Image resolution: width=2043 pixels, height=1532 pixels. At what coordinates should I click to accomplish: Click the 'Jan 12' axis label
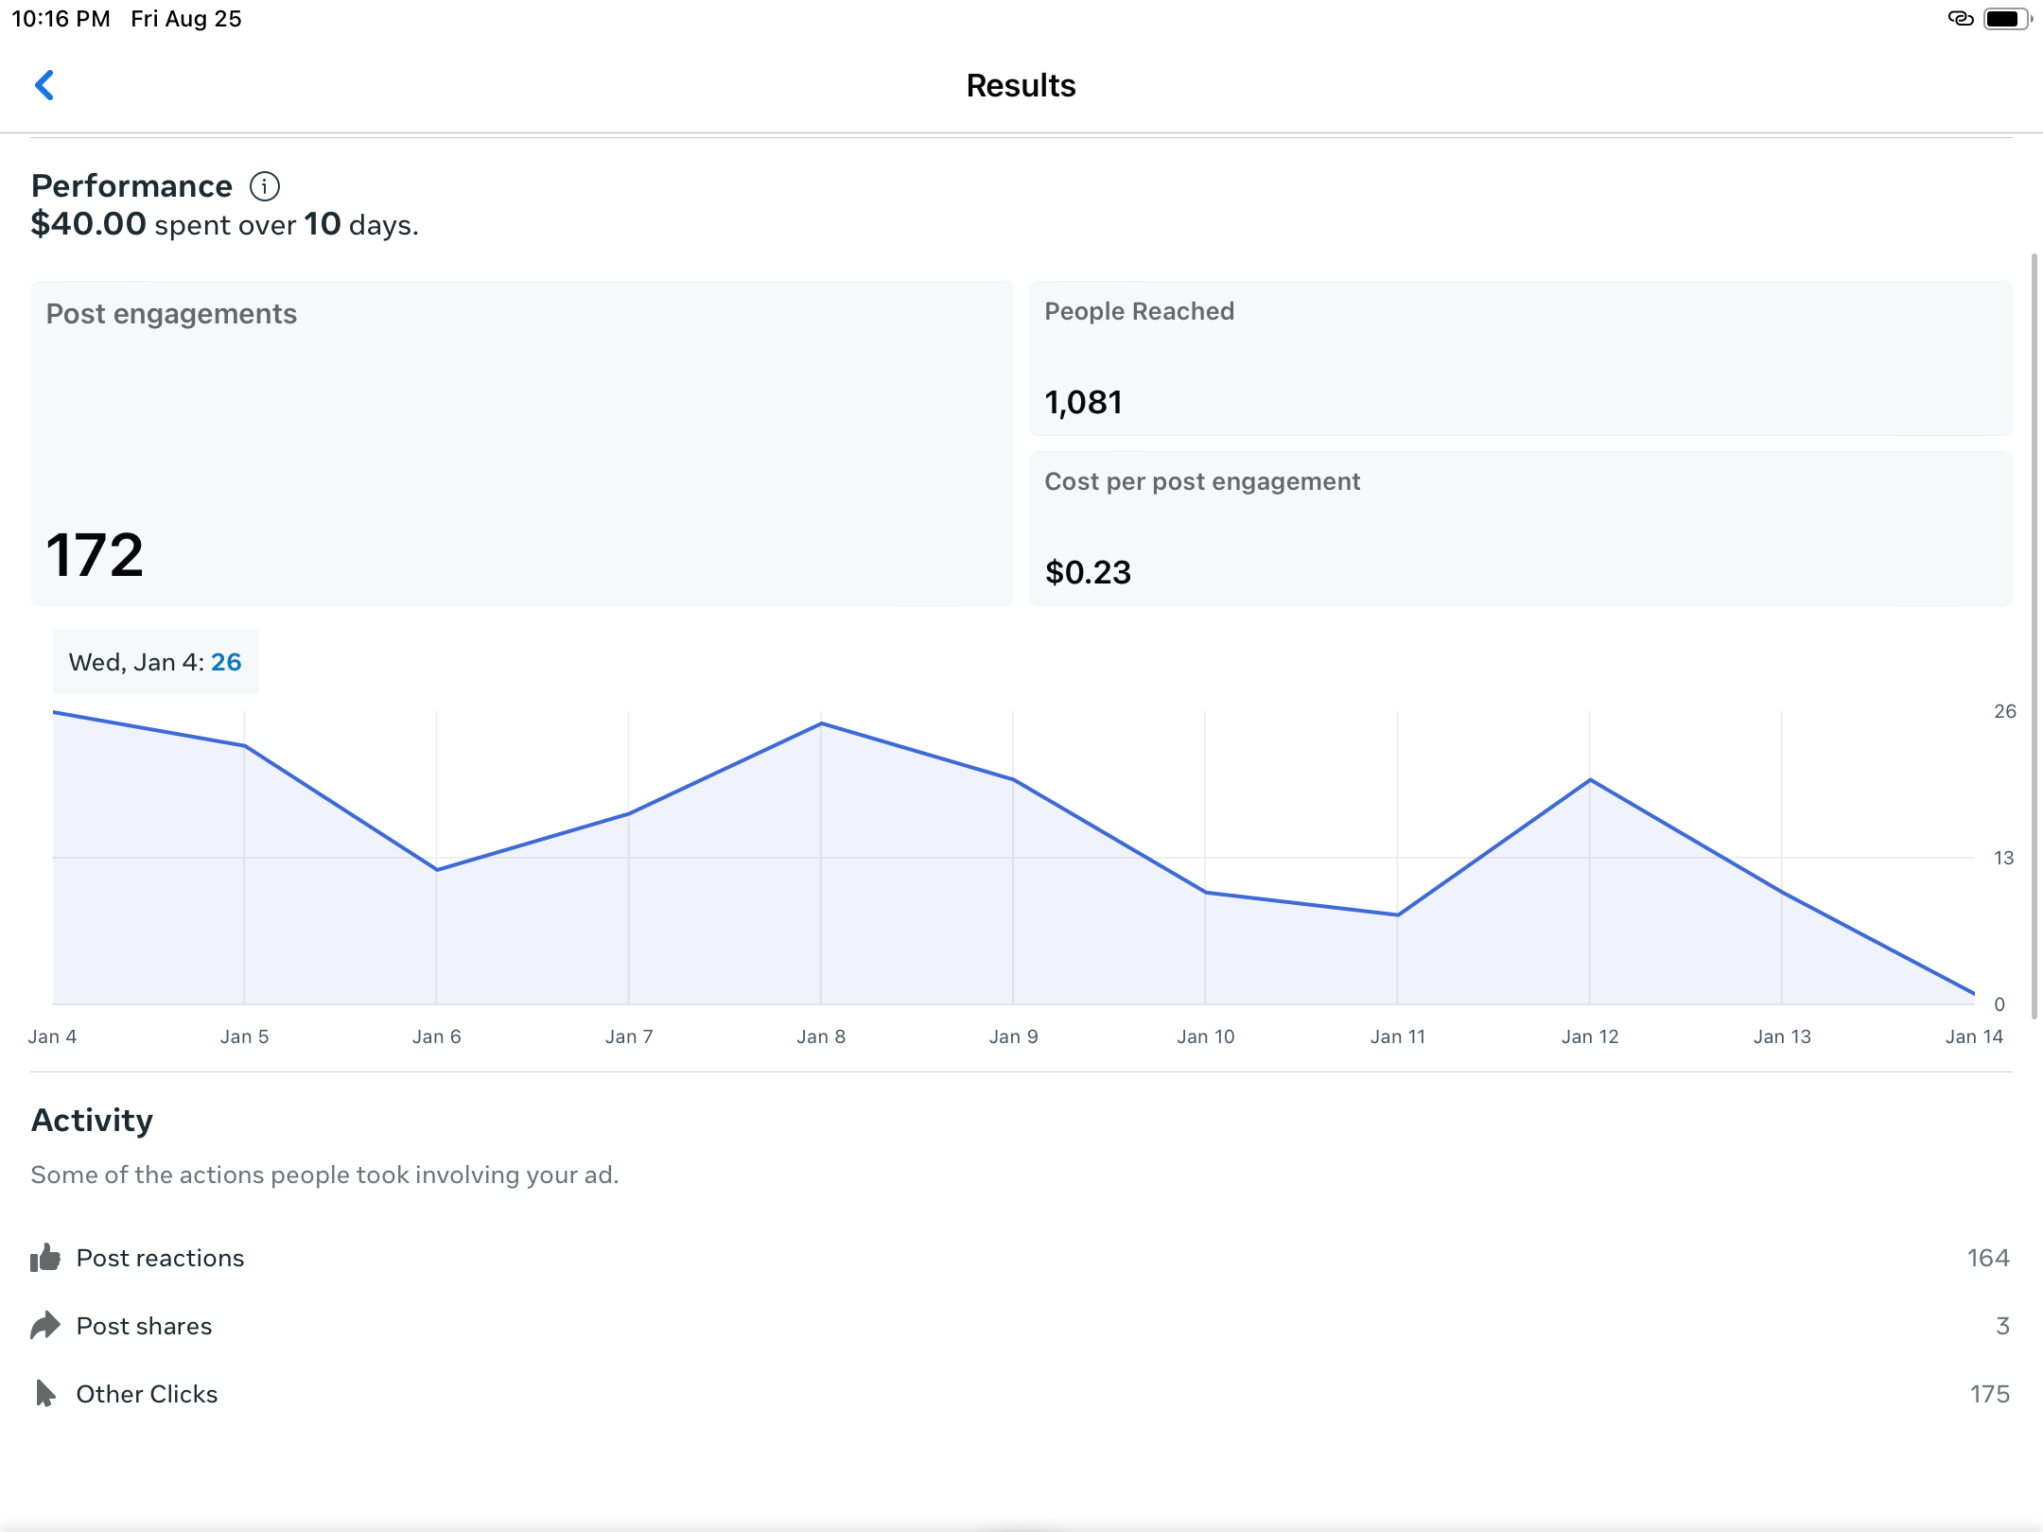click(1590, 1036)
